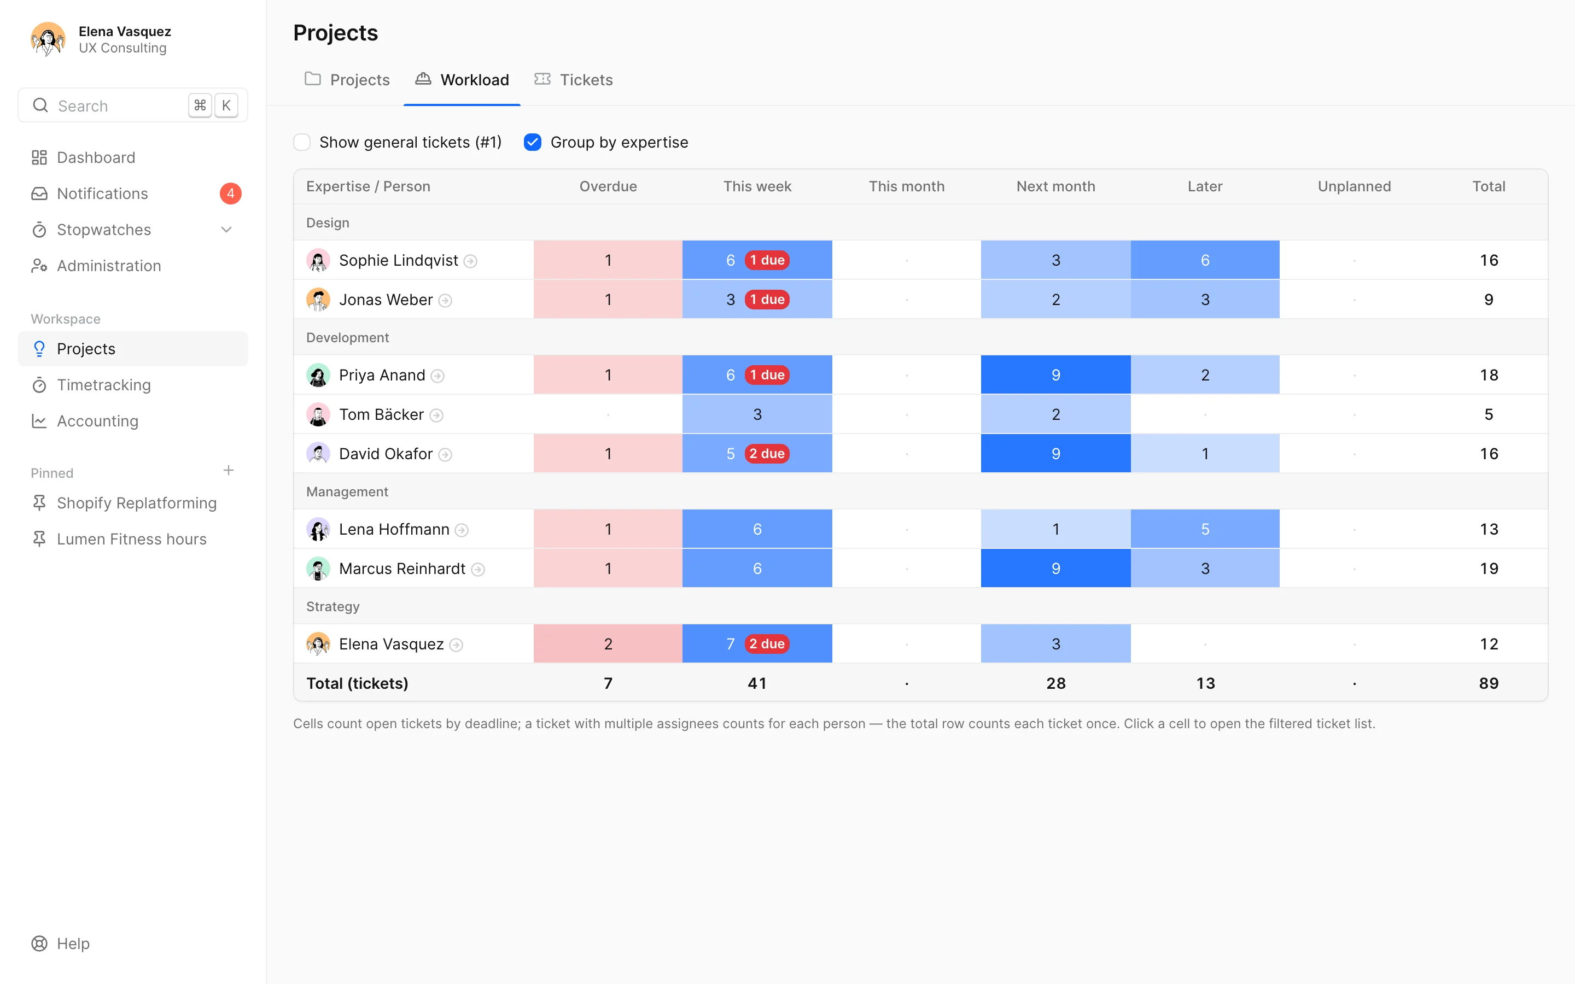Click the 2 due badge in David Okafor row
The width and height of the screenshot is (1575, 984).
tap(767, 454)
